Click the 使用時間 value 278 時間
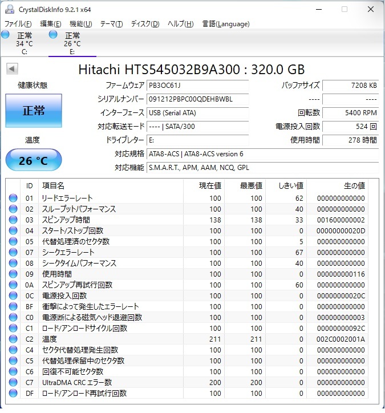The image size is (385, 413). 351,140
